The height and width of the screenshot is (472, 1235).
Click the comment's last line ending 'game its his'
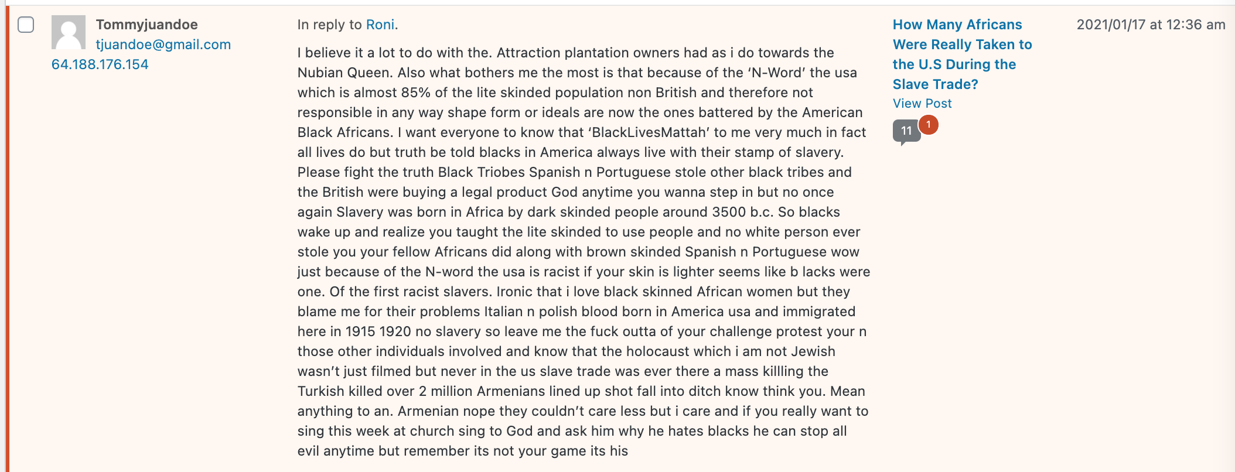pos(463,451)
